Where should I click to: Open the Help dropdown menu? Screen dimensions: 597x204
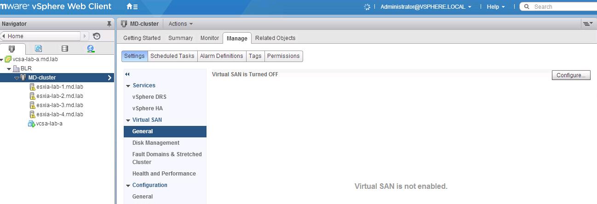click(x=496, y=7)
